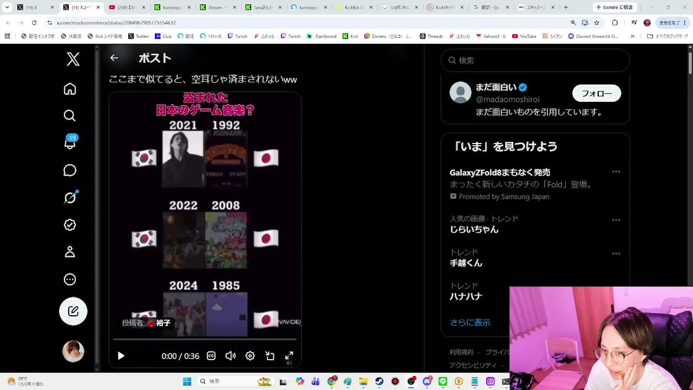Open Discord StreamKit bookmark
This screenshot has height=390, width=693.
tap(593, 36)
